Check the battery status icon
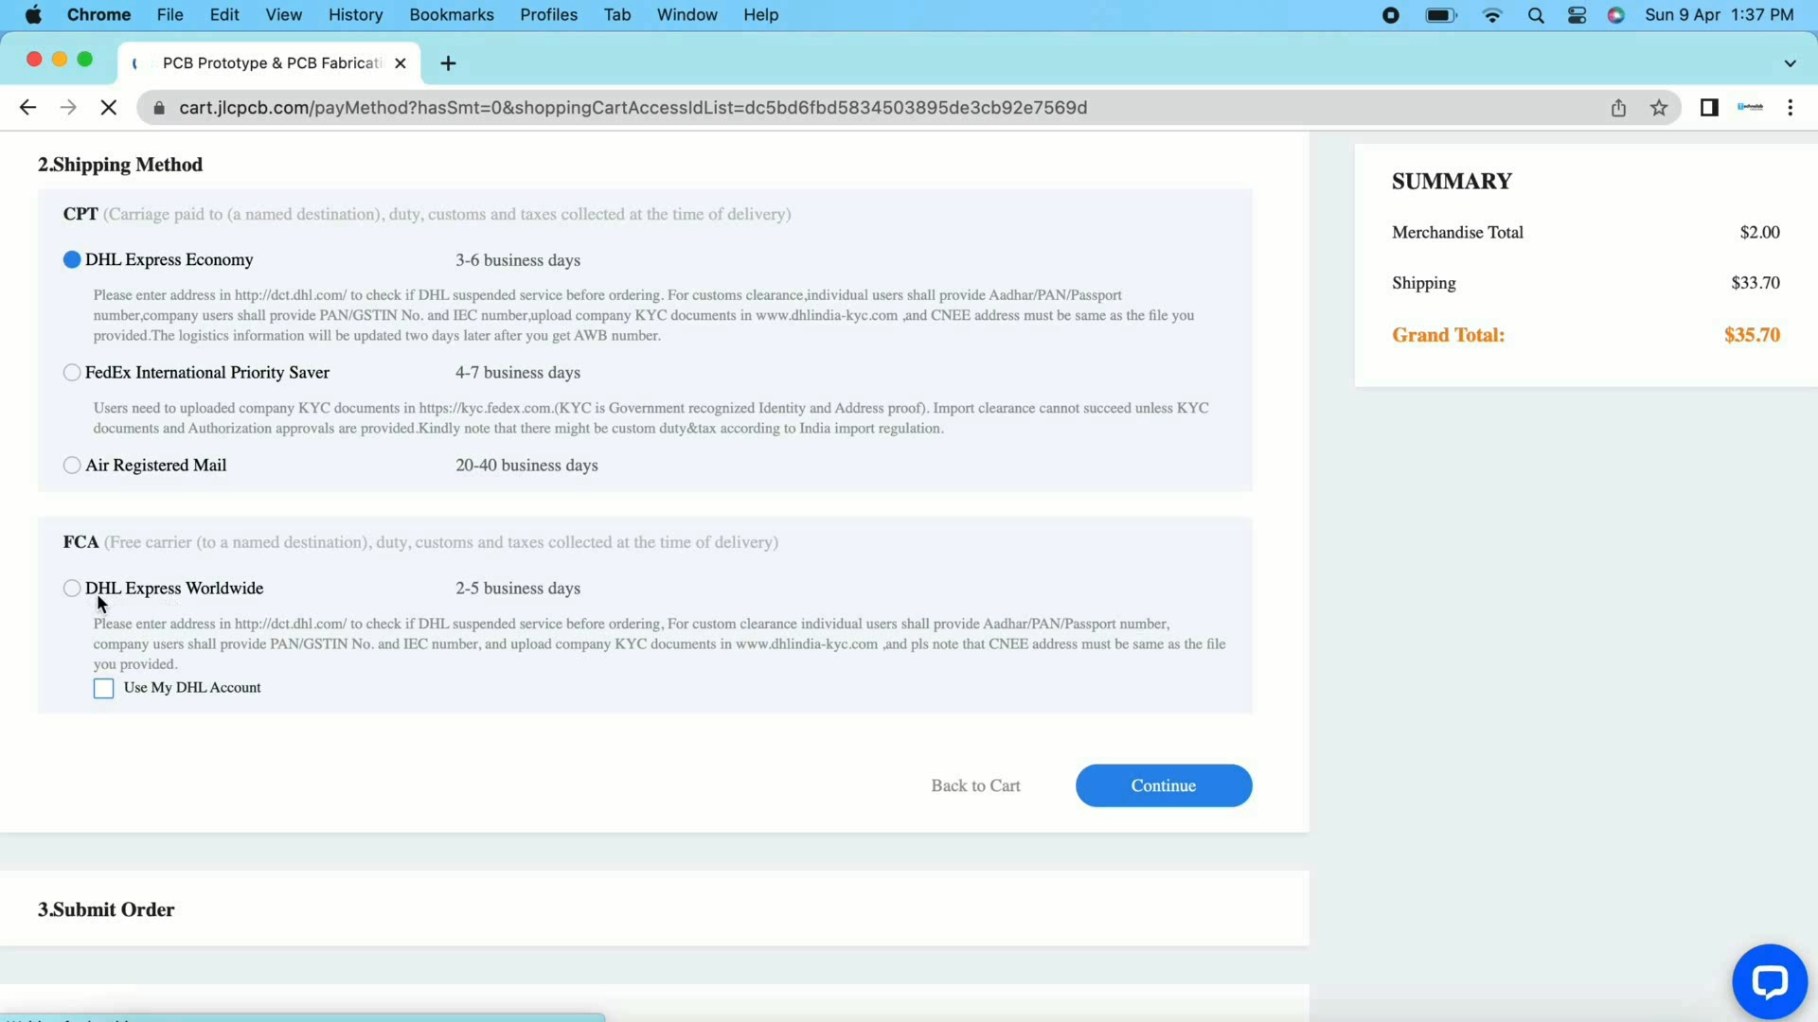The width and height of the screenshot is (1818, 1022). [x=1441, y=15]
